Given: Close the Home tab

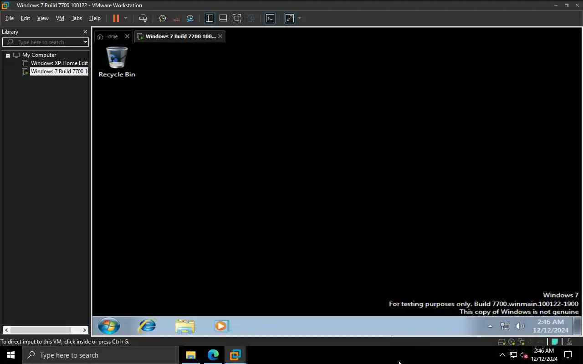Looking at the screenshot, I should pos(127,36).
